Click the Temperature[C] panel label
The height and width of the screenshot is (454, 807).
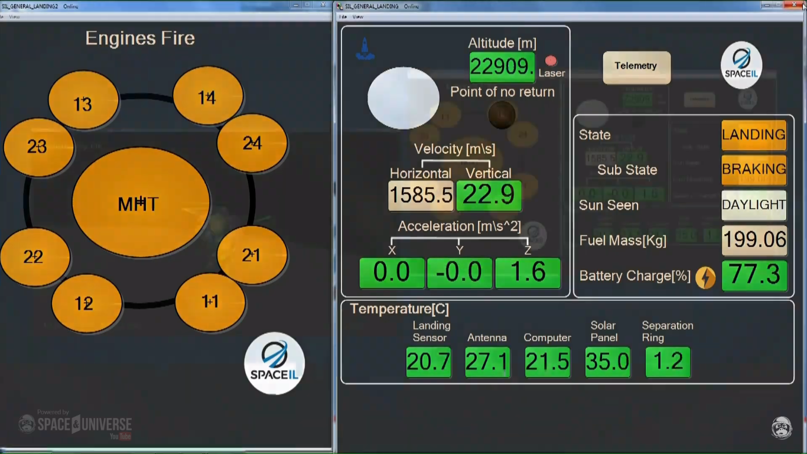pos(399,309)
